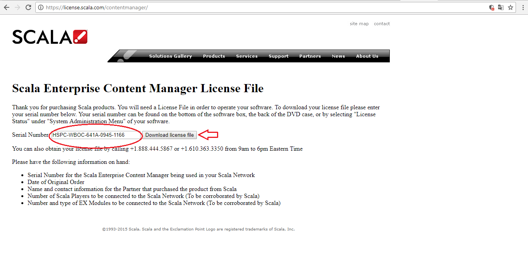Screen dimensions: 528x270
Task: Go to the Support menu item
Action: click(x=278, y=56)
